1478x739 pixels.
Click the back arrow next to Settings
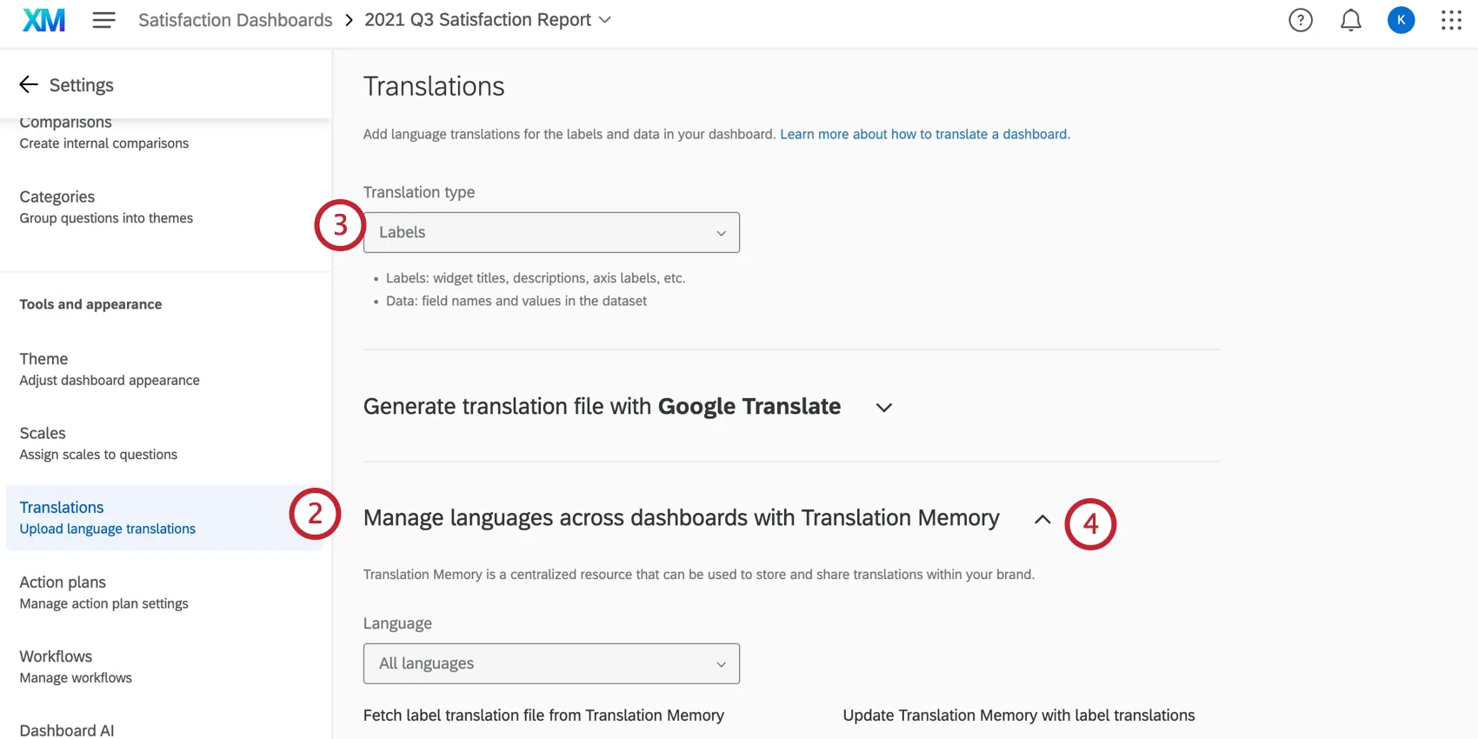coord(29,84)
